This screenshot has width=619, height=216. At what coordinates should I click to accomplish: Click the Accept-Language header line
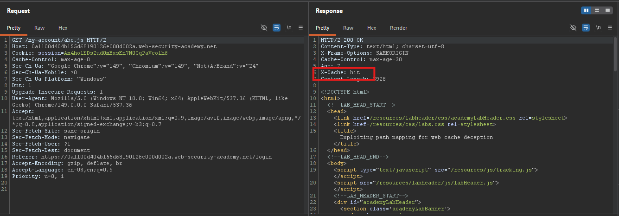pos(62,170)
